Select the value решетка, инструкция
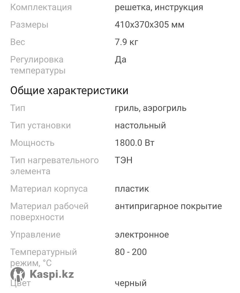The image size is (240, 293). (x=159, y=7)
